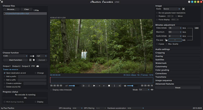203x110 pixels.
Task: Open the Audio bitrate dropdown
Action: point(175,36)
